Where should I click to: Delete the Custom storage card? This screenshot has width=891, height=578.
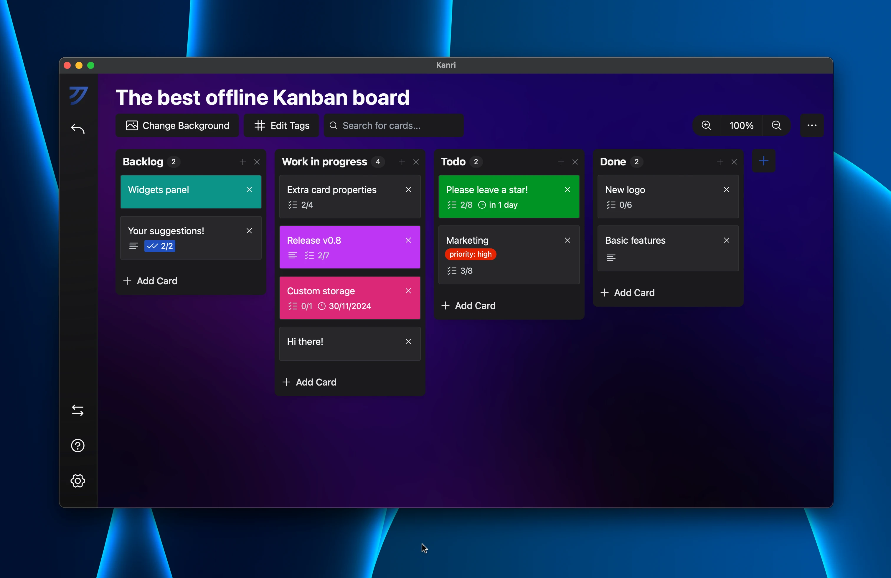point(408,290)
